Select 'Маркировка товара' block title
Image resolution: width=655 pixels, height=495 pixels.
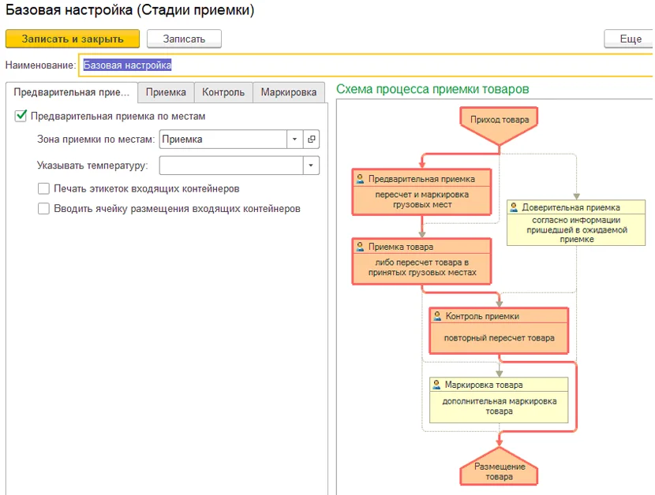(484, 385)
